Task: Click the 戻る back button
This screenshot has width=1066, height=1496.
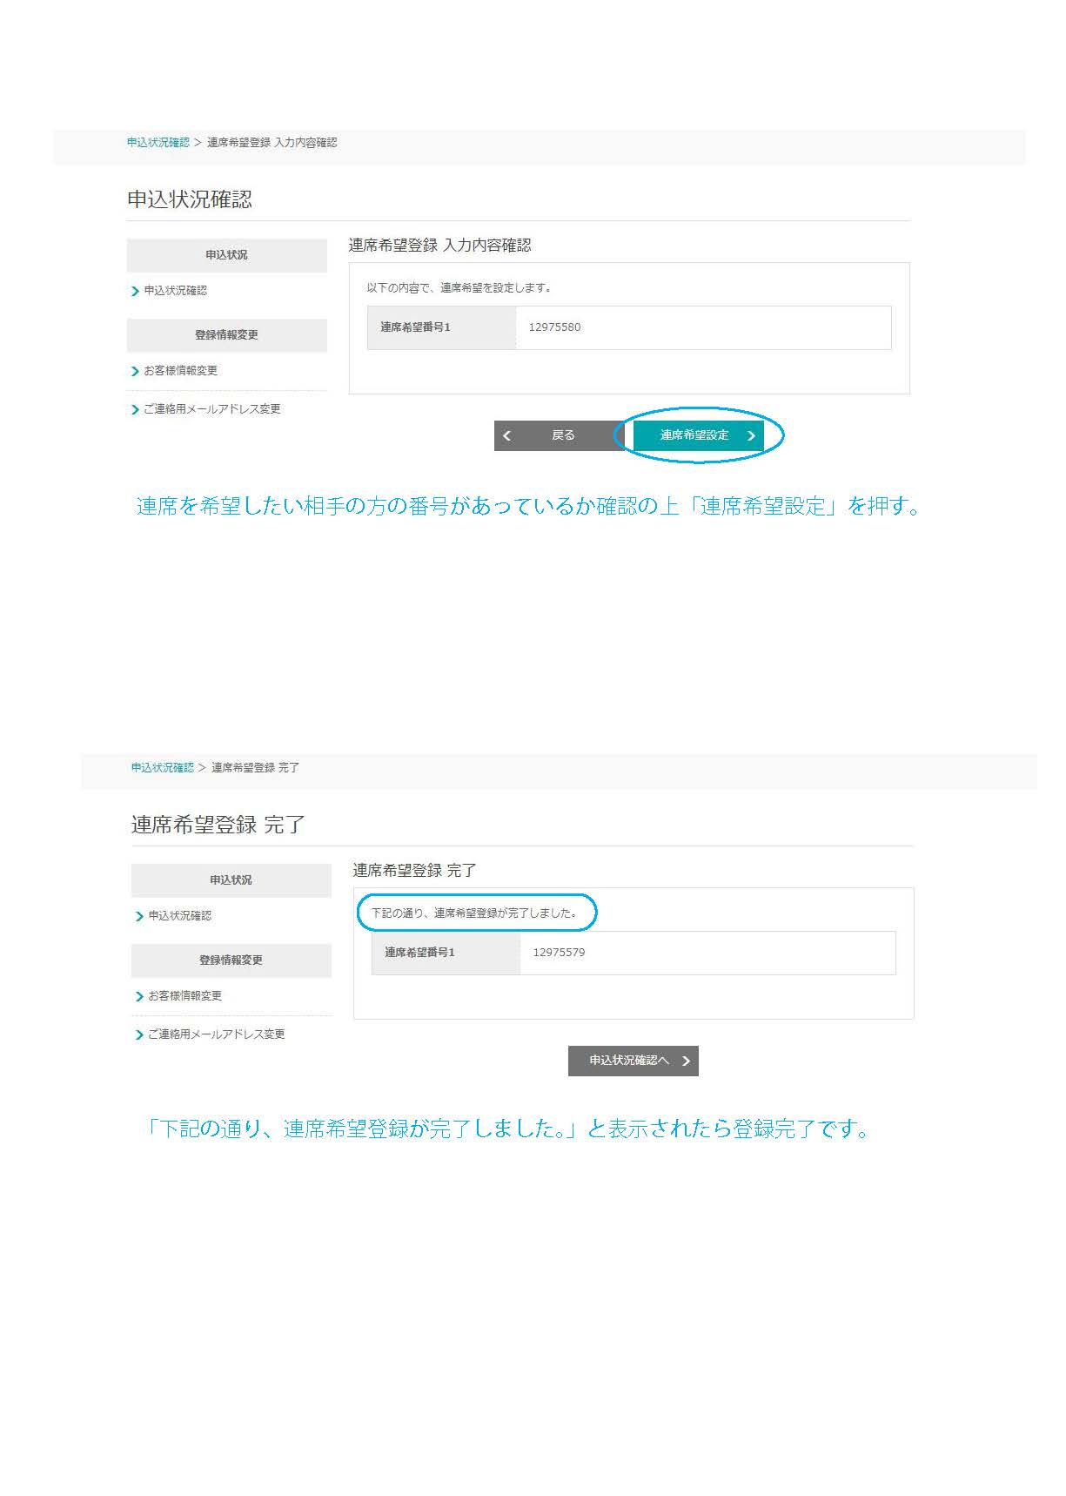Action: coord(560,435)
